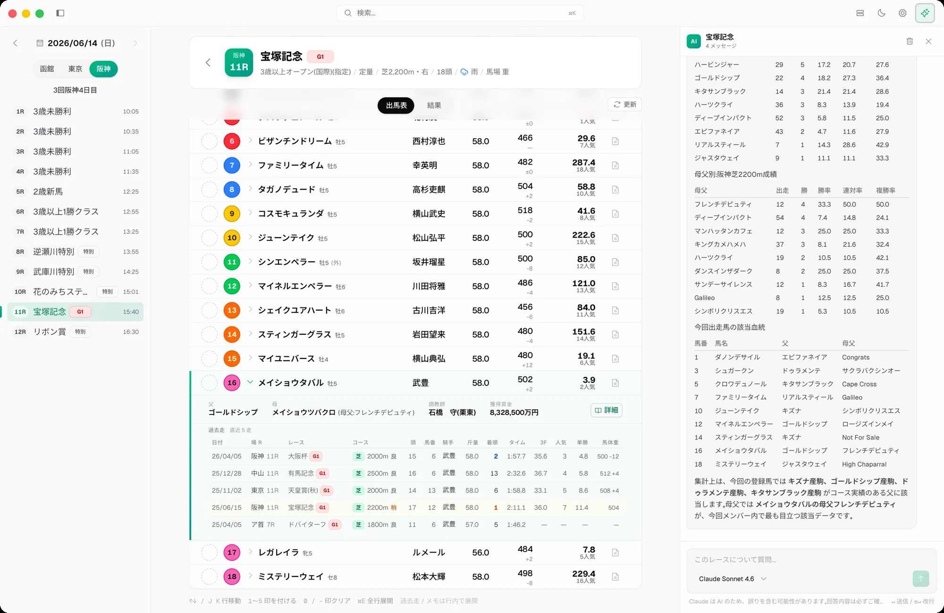Open memo icon for スティンガーグラス
This screenshot has width=944, height=613.
[x=615, y=335]
